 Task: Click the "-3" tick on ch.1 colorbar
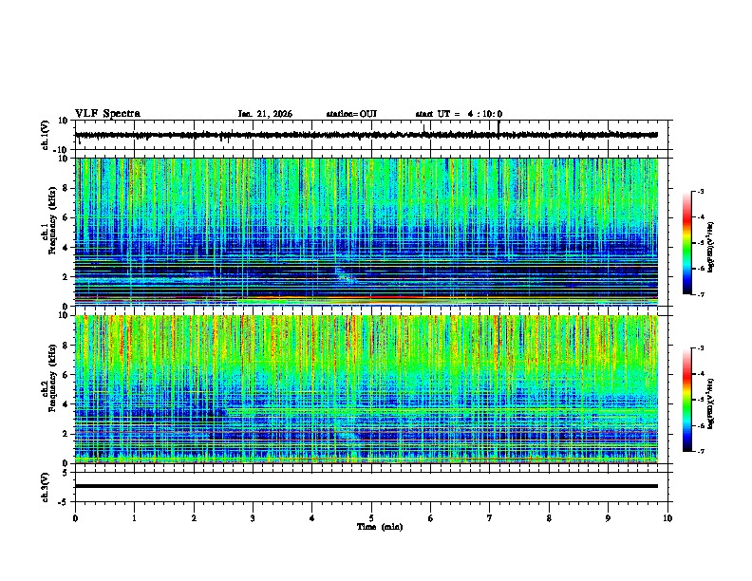pyautogui.click(x=700, y=191)
